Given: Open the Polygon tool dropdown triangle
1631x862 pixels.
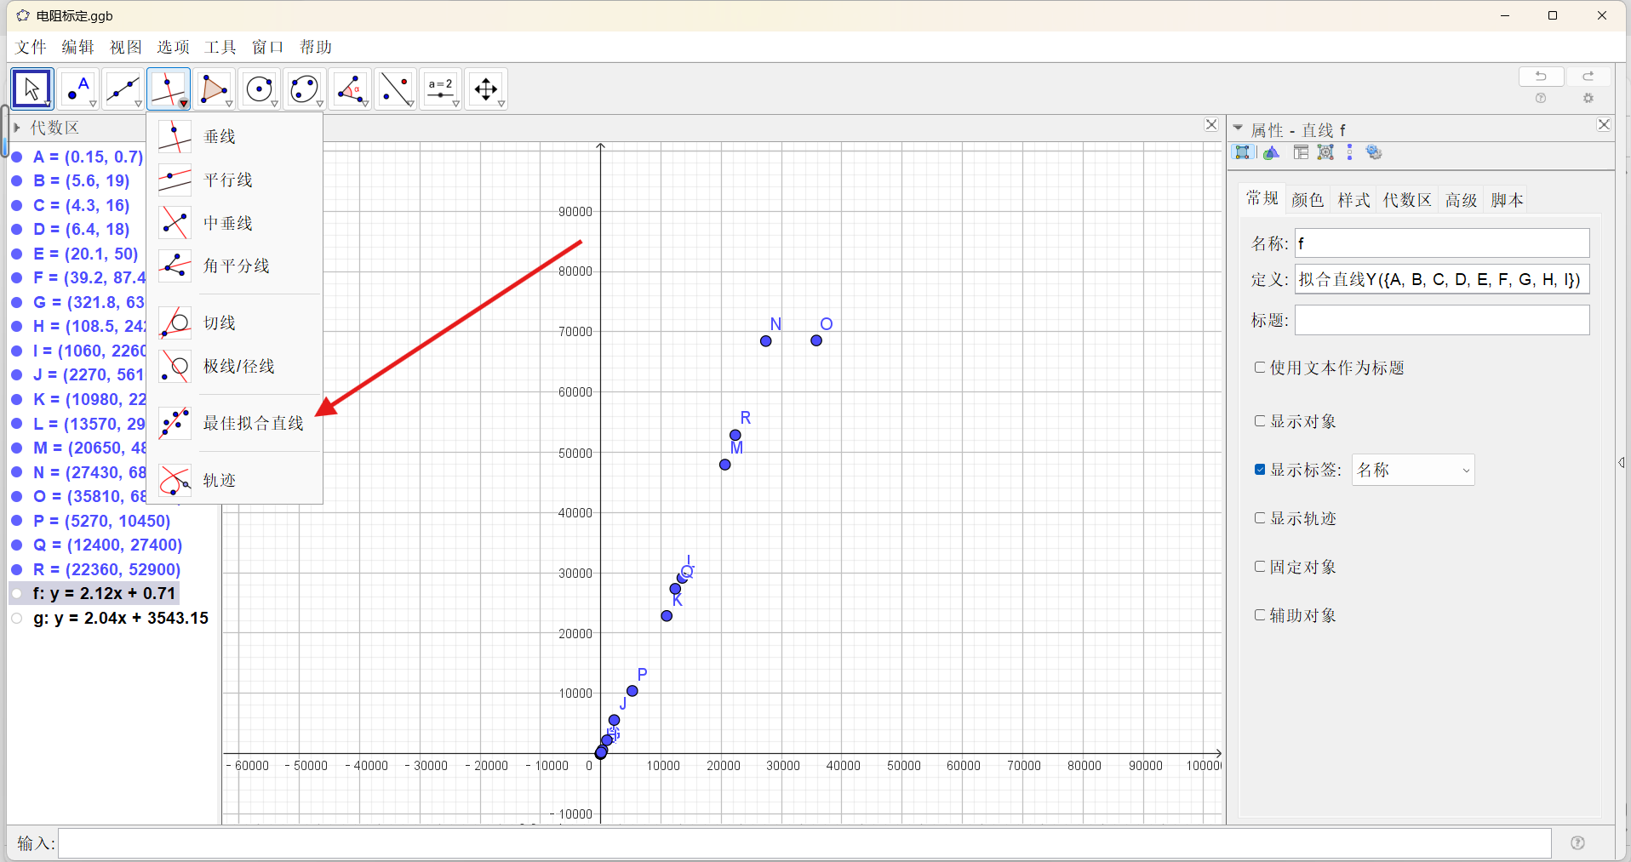Looking at the screenshot, I should click(229, 104).
